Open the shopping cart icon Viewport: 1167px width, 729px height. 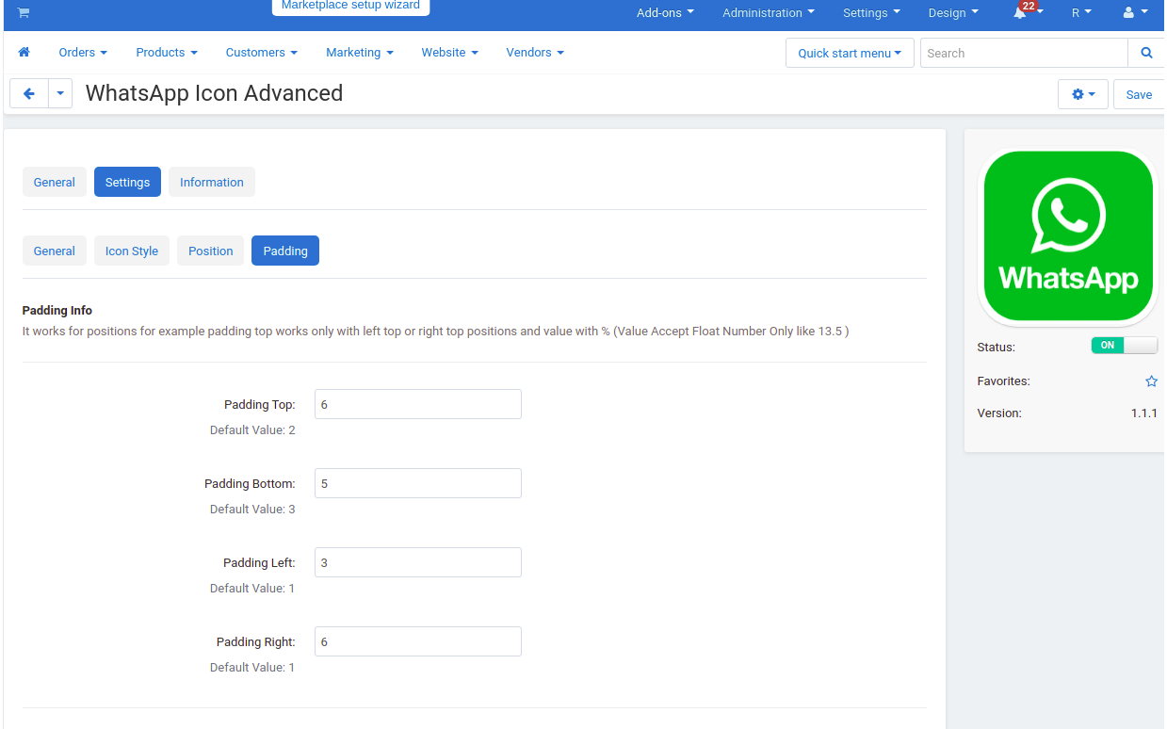[x=23, y=12]
